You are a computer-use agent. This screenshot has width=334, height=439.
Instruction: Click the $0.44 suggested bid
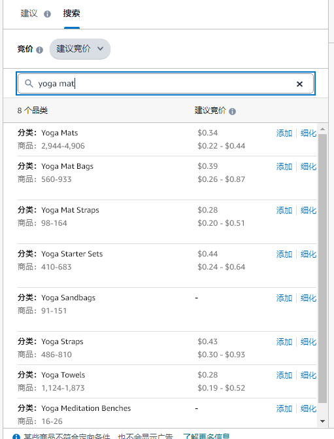(208, 254)
